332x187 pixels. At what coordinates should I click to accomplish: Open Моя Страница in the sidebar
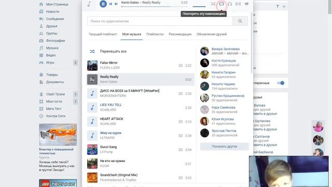(x=57, y=4)
